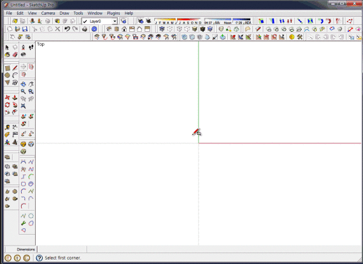
Task: Choose the Circle drawing tool
Action: pyautogui.click(x=8, y=75)
